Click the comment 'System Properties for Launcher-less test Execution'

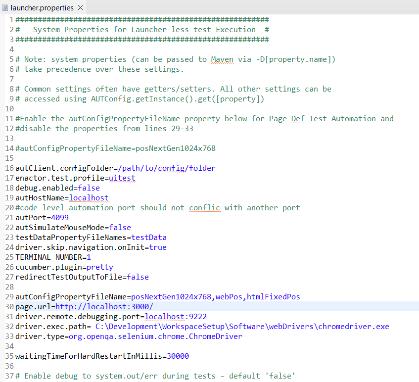[144, 29]
